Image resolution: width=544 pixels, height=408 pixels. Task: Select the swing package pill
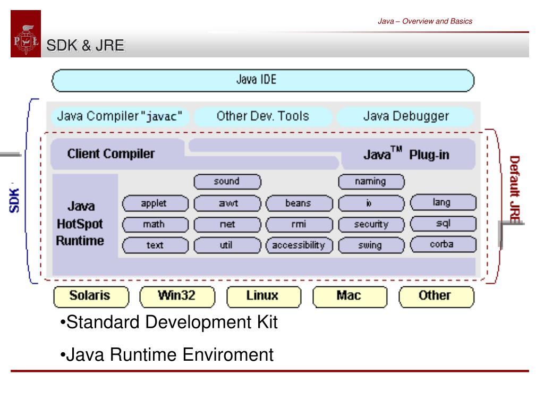click(371, 245)
